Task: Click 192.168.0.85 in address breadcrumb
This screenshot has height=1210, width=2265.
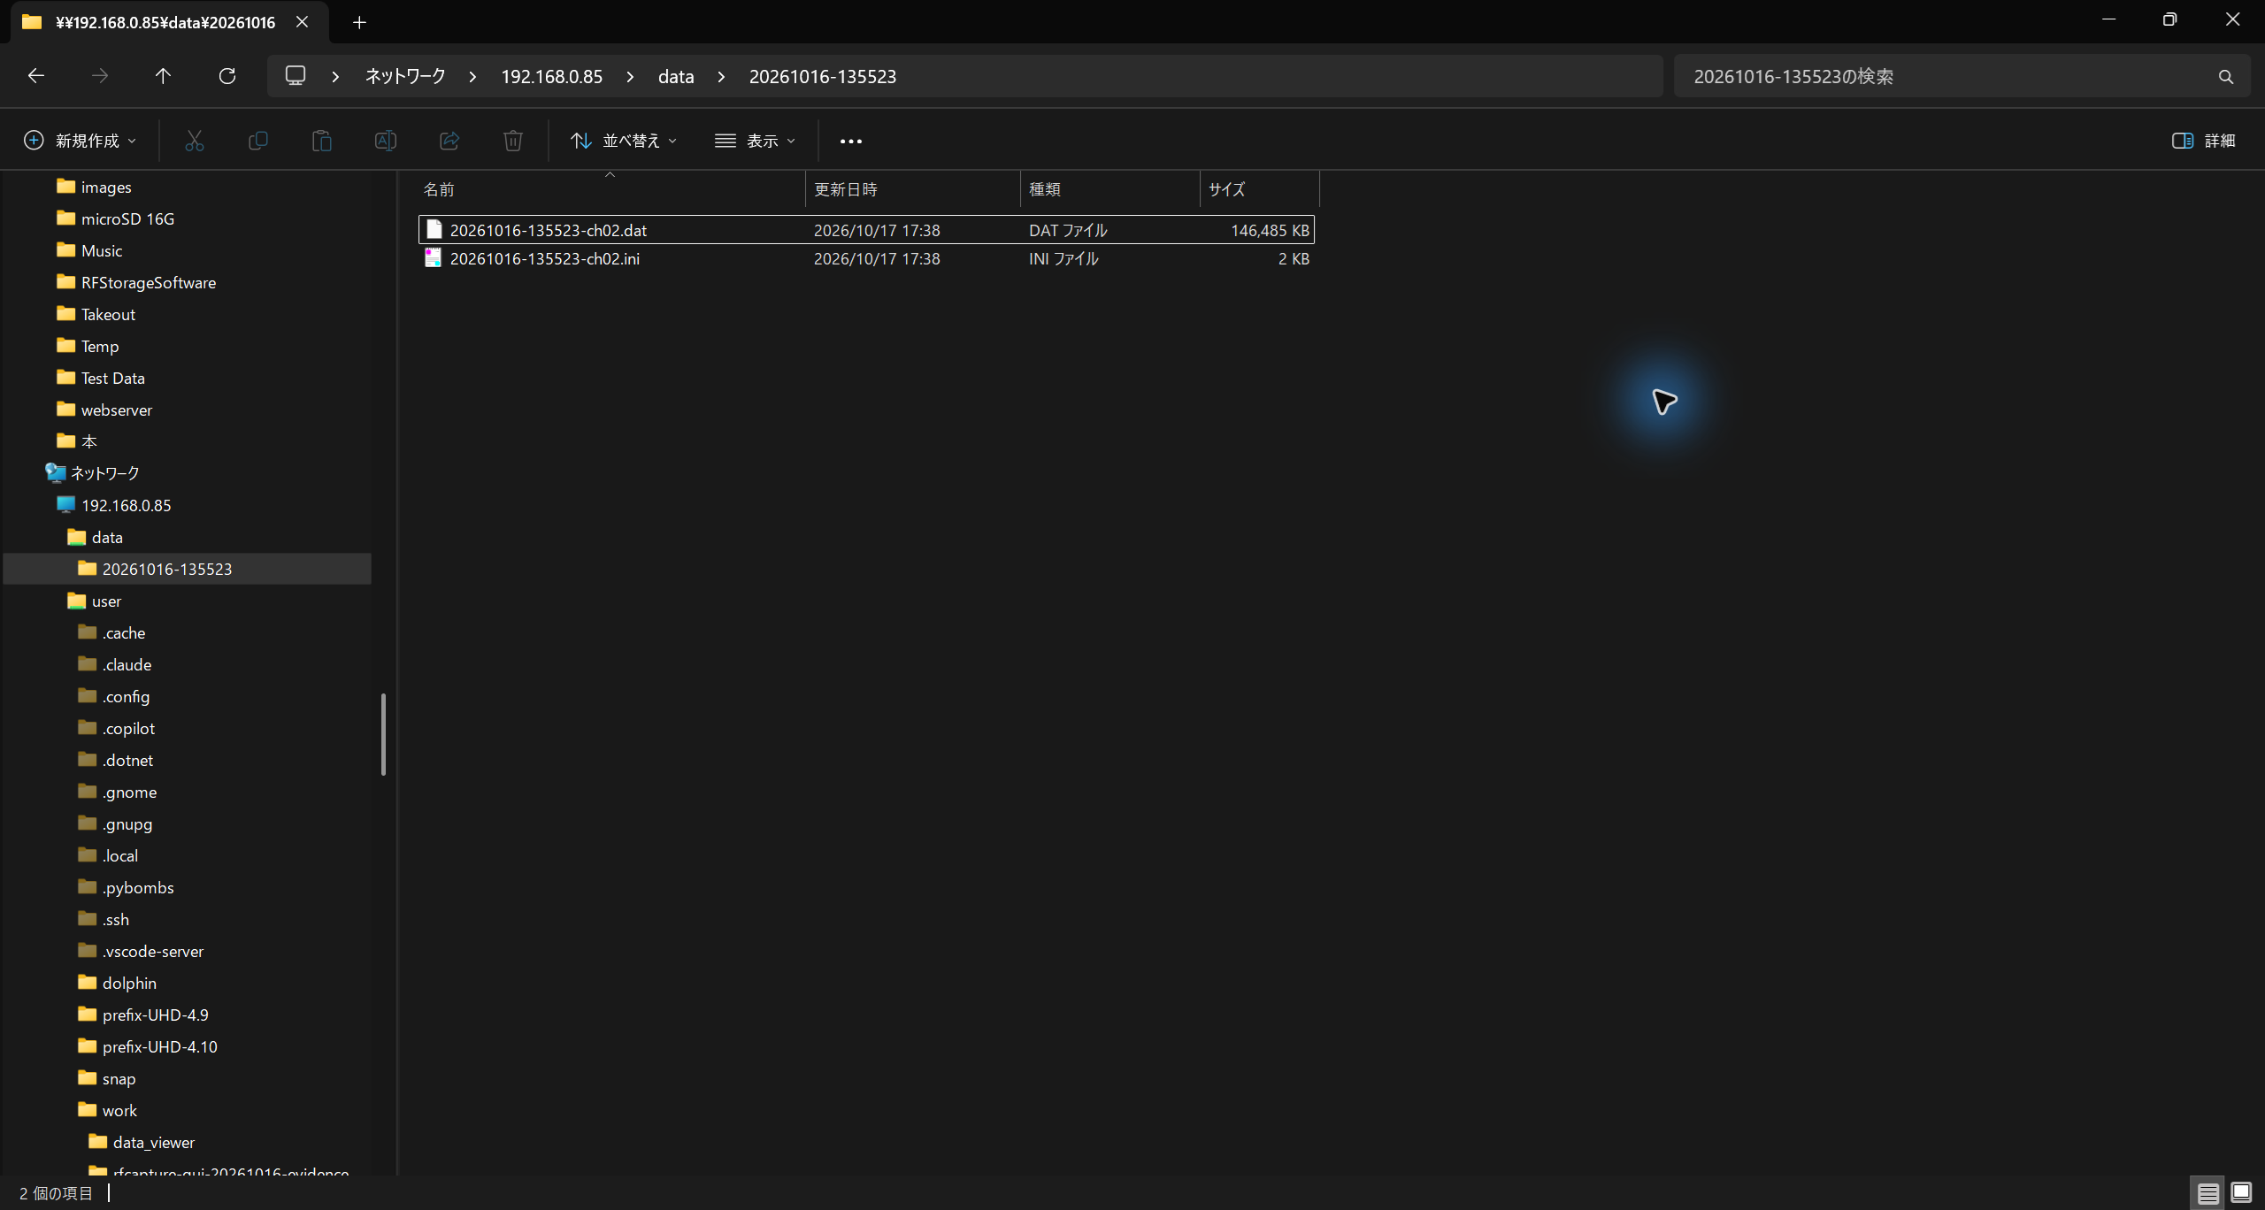Action: (552, 77)
